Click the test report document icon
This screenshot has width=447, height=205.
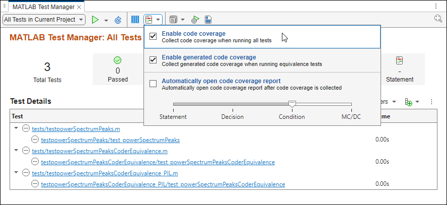coord(173,20)
